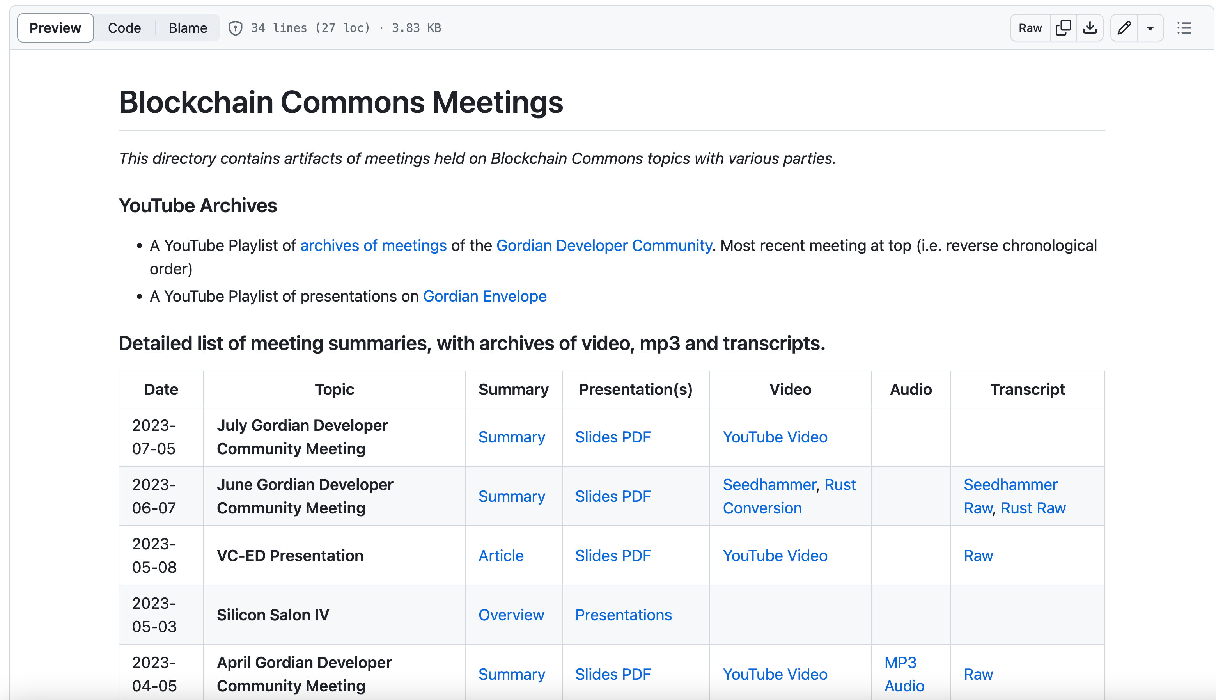Screen dimensions: 1216x700
Task: Open Slides PDF for VC-ED Presentation
Action: click(613, 556)
